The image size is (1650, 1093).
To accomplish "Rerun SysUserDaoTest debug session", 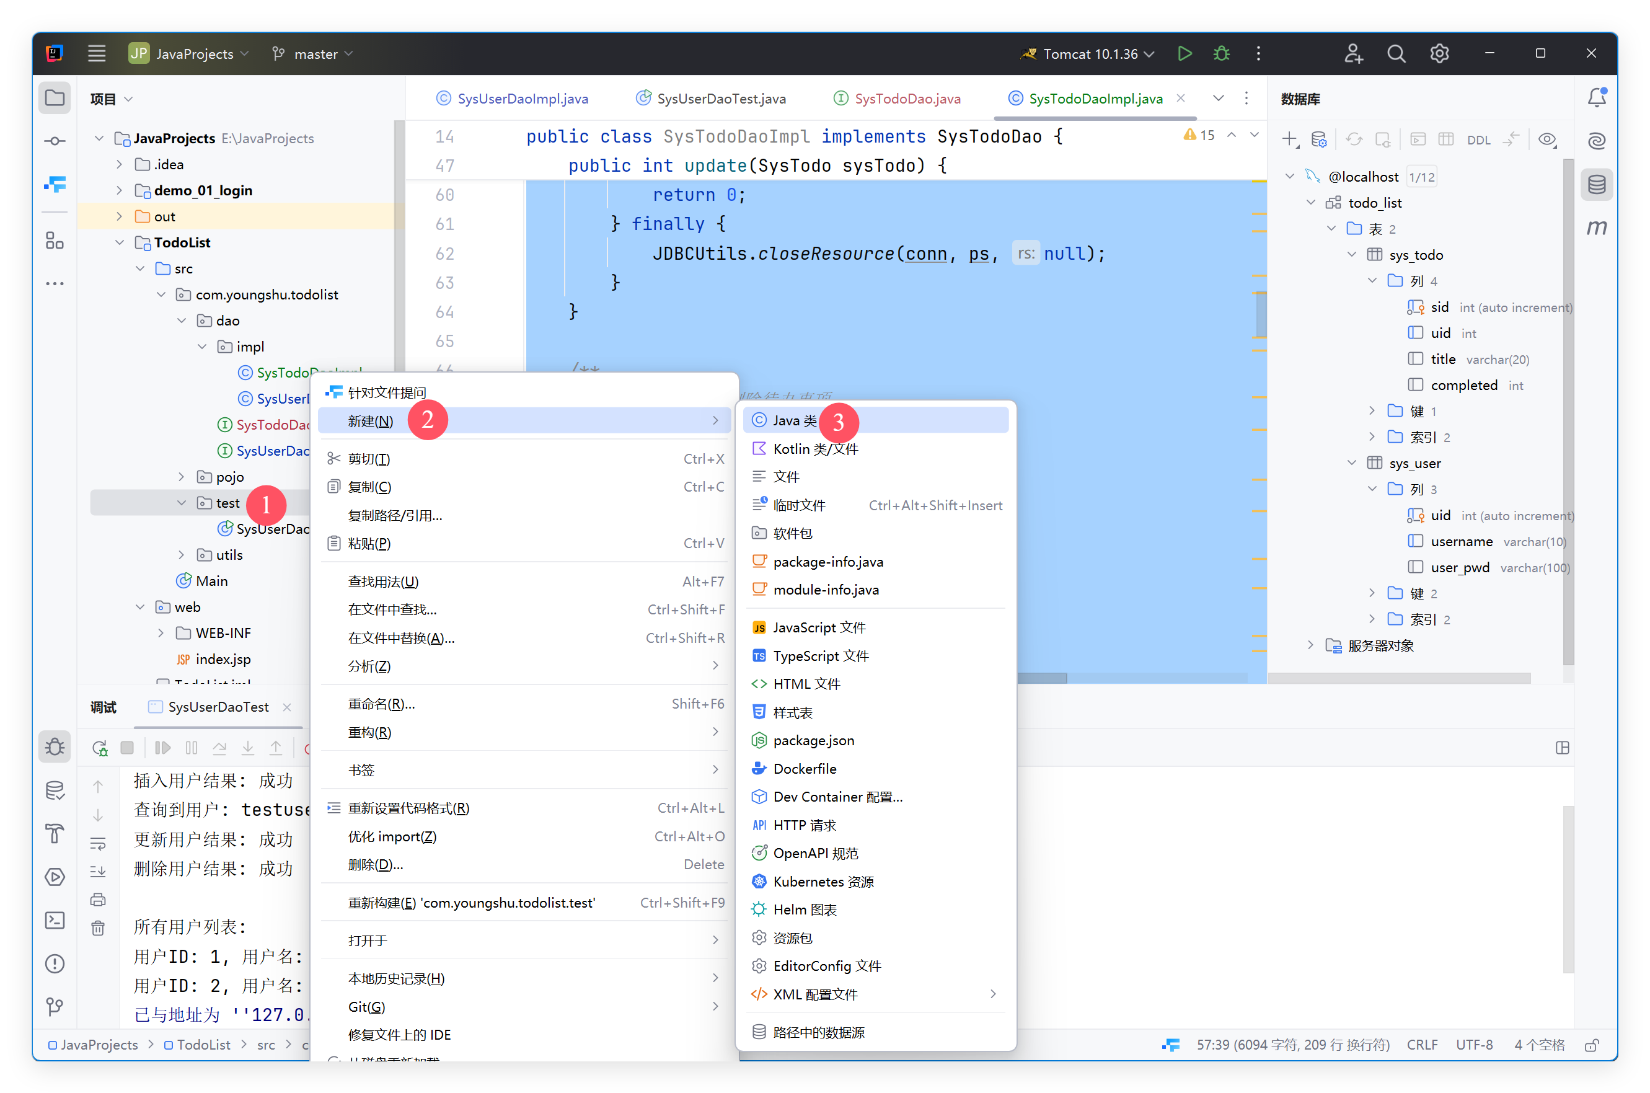I will pos(100,748).
